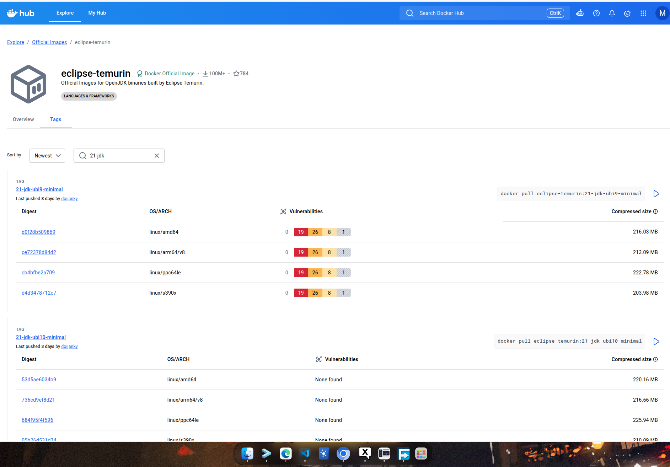Click the 216.03 MB size value
This screenshot has height=467, width=670.
tap(645, 232)
